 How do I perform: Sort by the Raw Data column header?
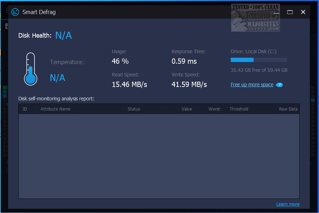288,109
